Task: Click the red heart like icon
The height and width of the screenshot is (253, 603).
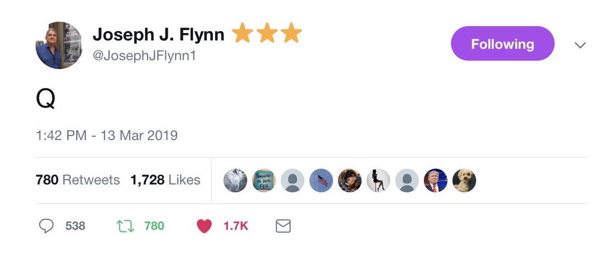Action: [x=204, y=226]
